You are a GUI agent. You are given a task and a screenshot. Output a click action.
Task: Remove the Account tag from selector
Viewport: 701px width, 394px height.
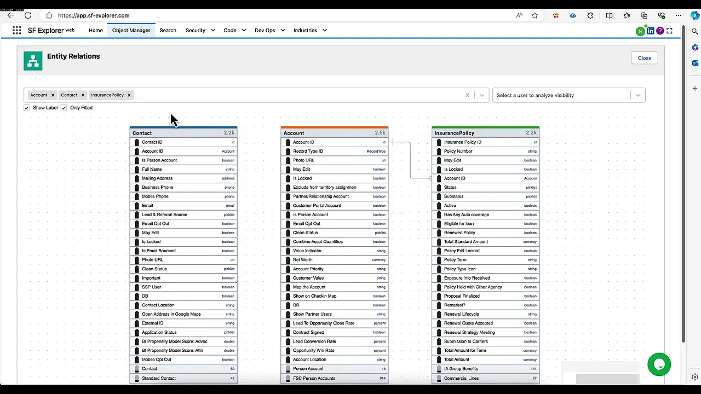click(53, 95)
